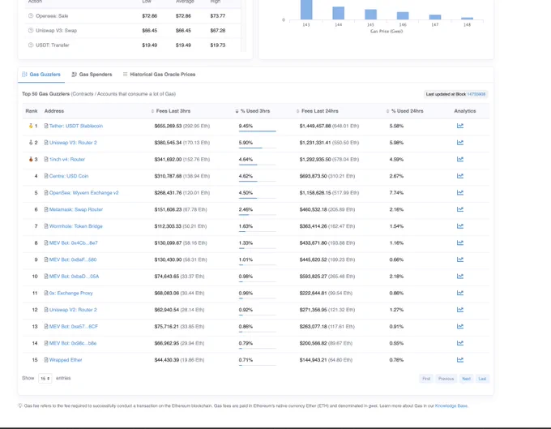Open analytics chart for 1inch v4: Router
Viewport: 551px width, 429px height.
[460, 159]
